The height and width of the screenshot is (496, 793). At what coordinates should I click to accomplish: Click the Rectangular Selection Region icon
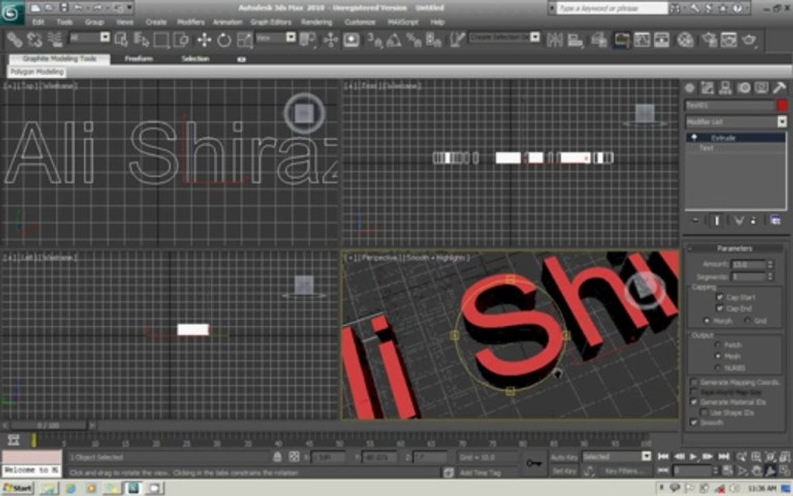(161, 39)
